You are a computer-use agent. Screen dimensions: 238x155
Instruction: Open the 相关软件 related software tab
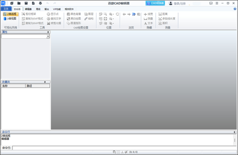[69, 9]
